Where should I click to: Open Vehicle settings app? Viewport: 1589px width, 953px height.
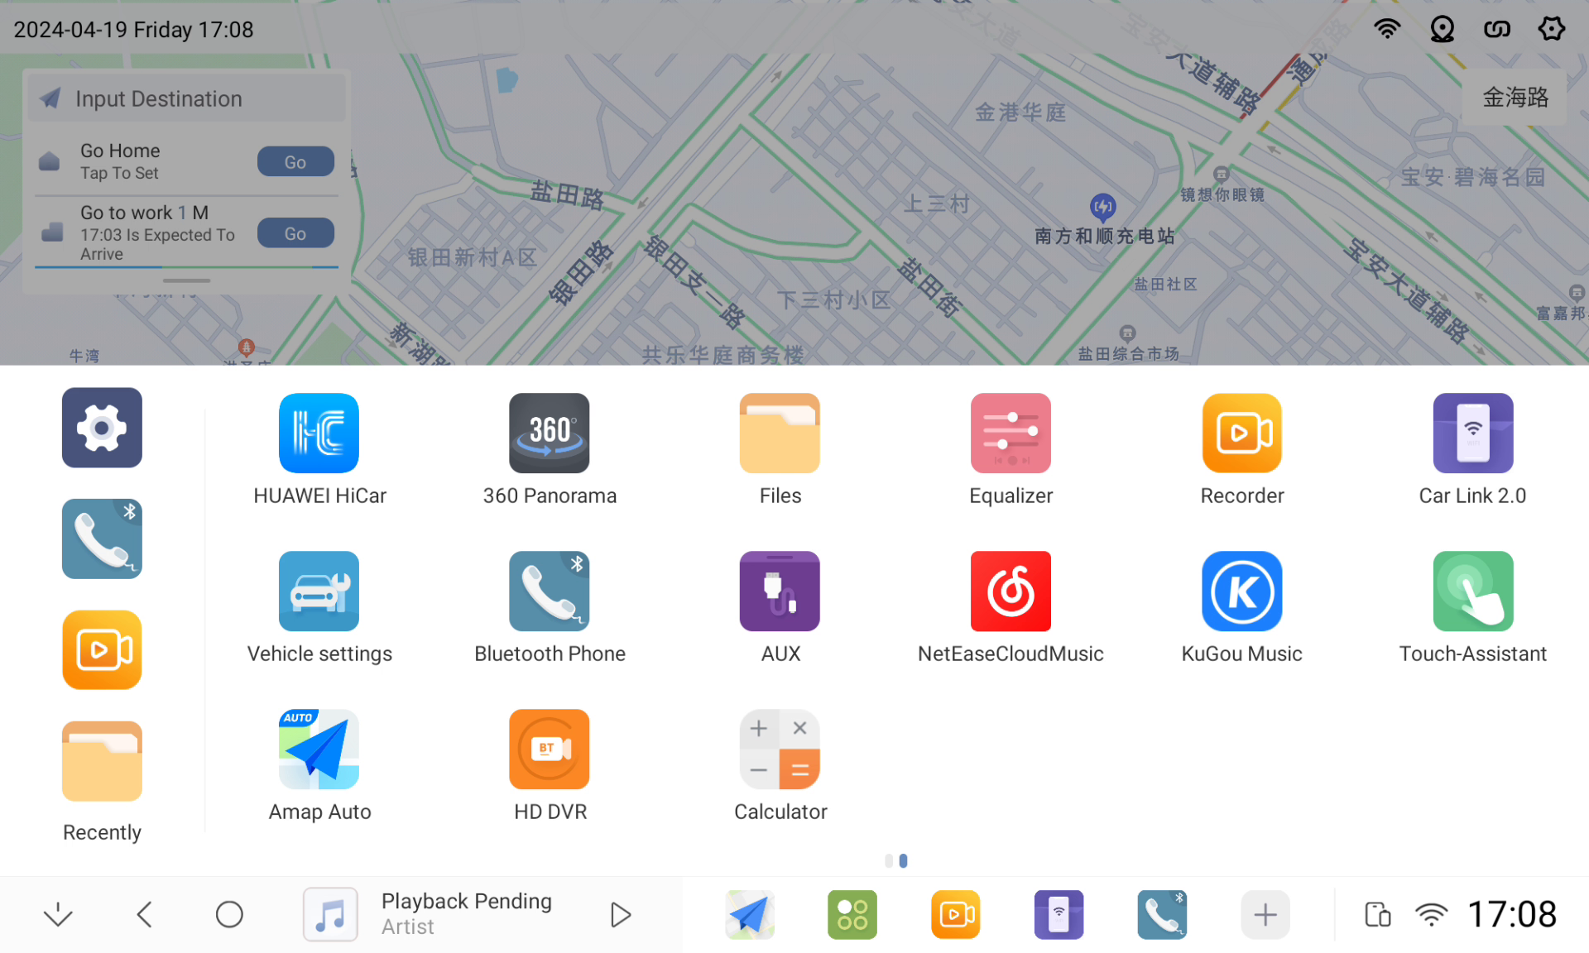[319, 591]
